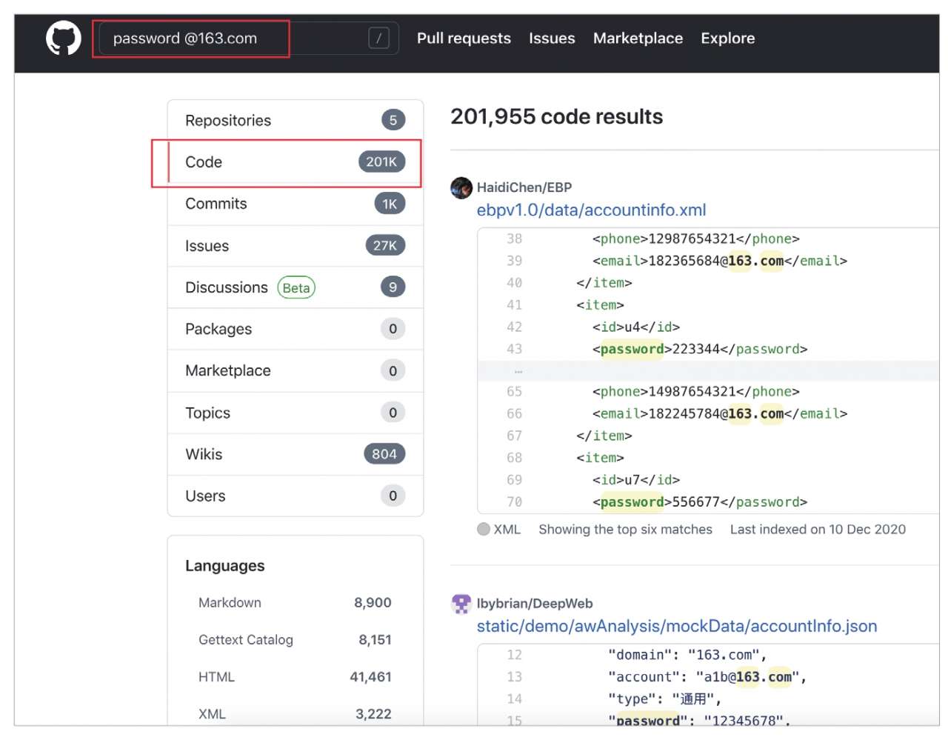This screenshot has height=737, width=948.
Task: Open HaidiChen avatar image
Action: tap(461, 187)
